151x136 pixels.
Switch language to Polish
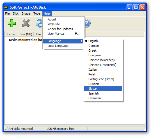click(x=103, y=74)
